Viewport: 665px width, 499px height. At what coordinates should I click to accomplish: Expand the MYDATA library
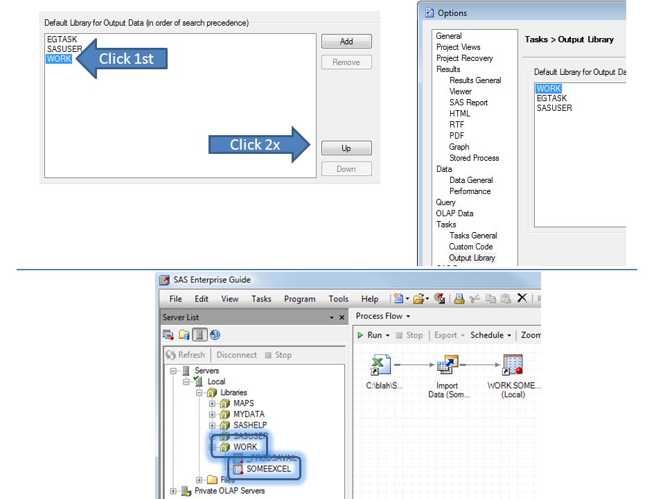coord(212,414)
